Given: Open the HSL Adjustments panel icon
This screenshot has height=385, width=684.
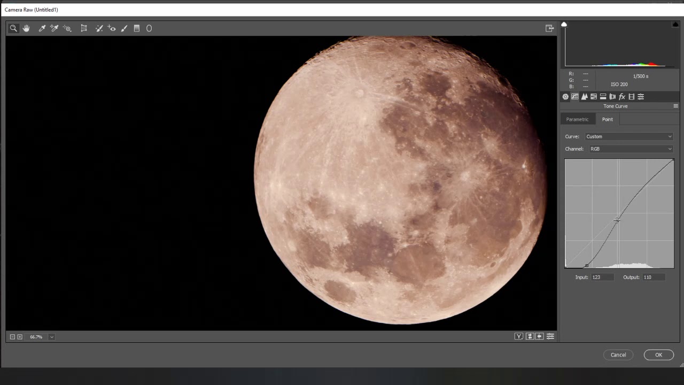Looking at the screenshot, I should [x=594, y=97].
